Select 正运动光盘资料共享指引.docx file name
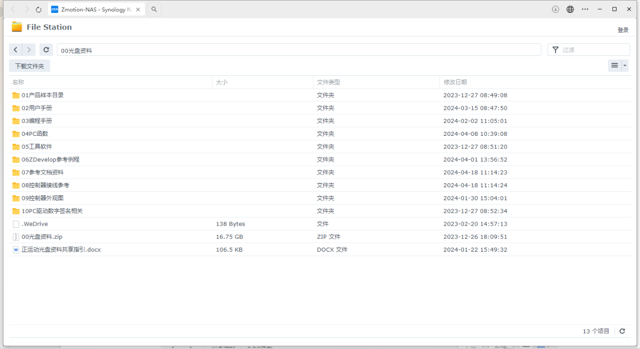This screenshot has width=640, height=349. tap(61, 250)
